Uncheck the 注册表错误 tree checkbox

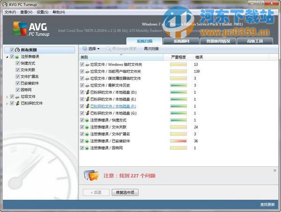coord(12,57)
